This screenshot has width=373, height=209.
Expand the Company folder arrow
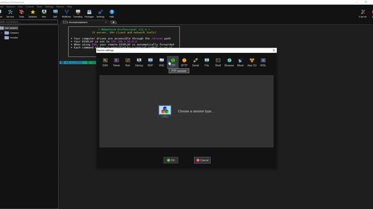click(x=2, y=33)
